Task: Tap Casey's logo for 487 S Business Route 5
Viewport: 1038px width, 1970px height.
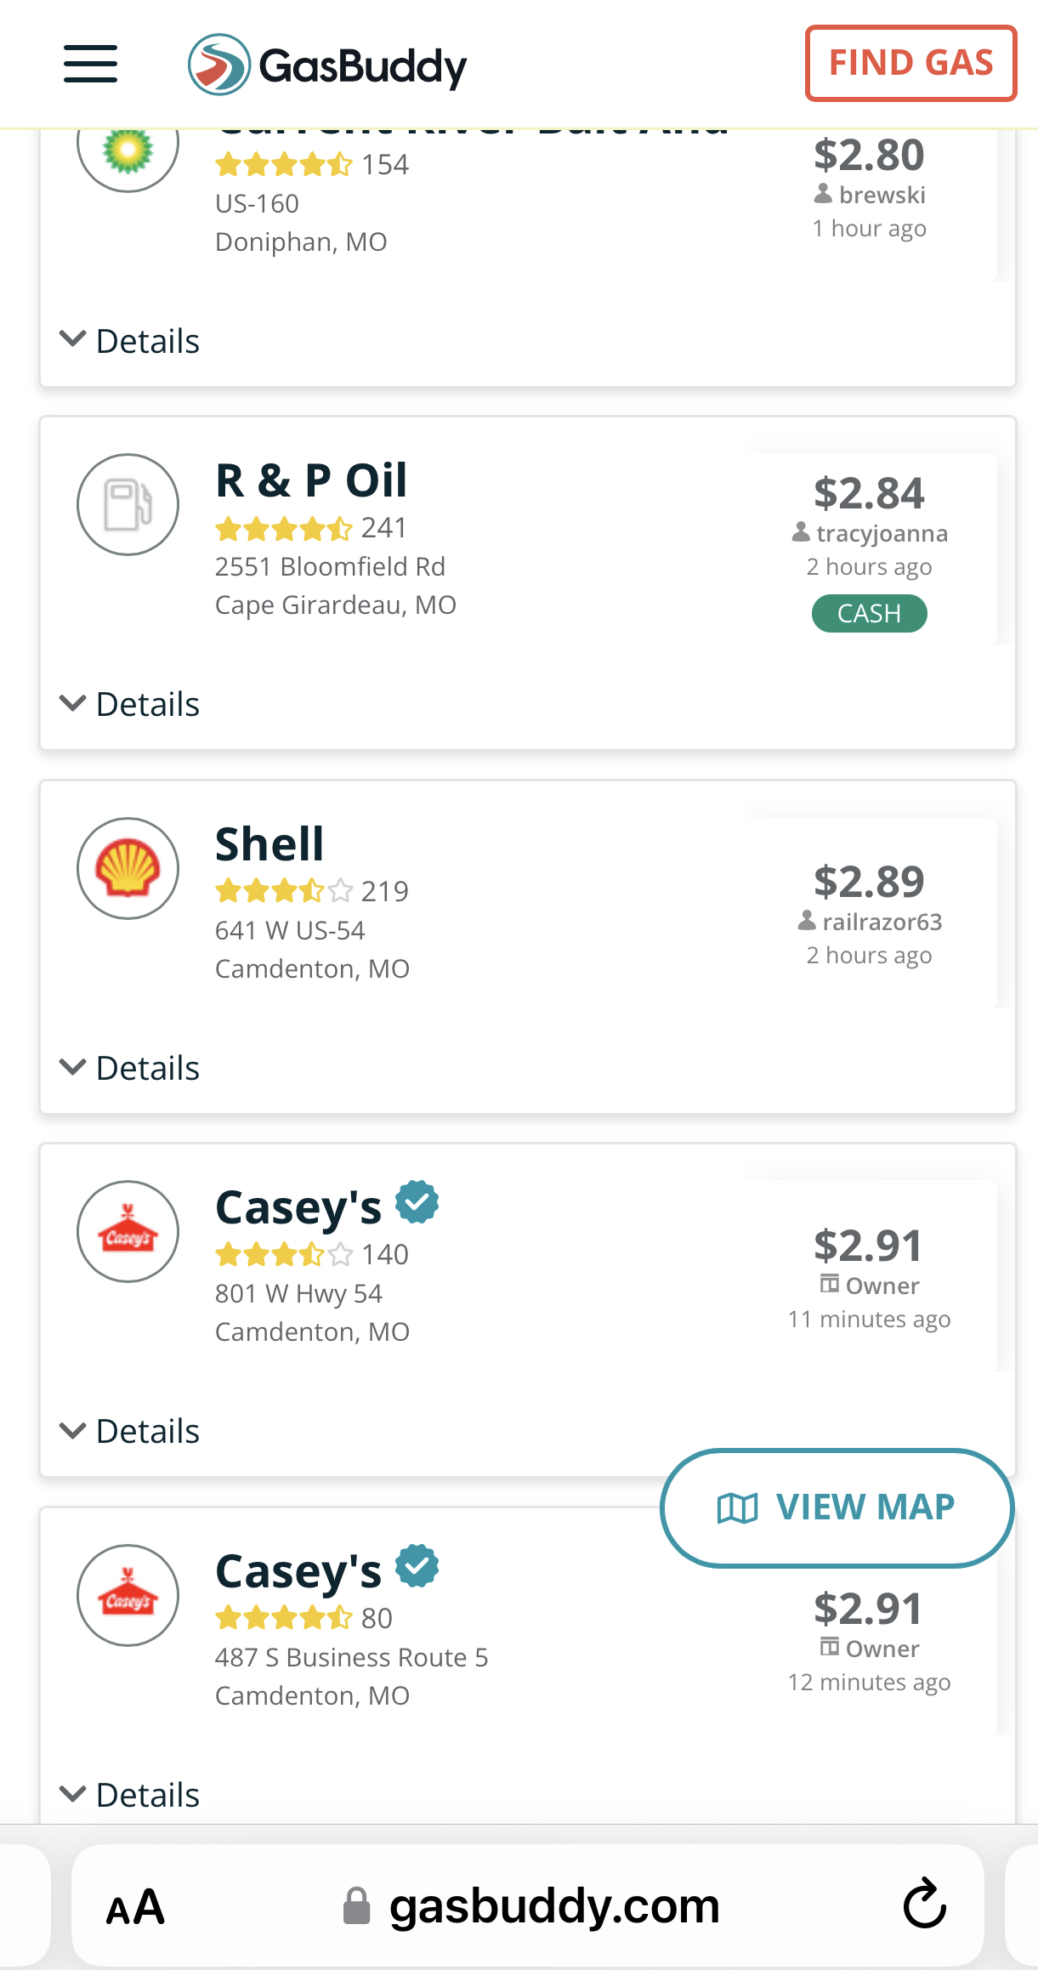Action: 128,1595
